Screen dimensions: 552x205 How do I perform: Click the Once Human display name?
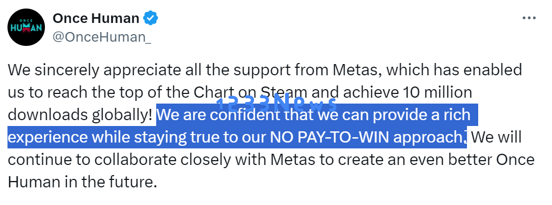tap(96, 18)
